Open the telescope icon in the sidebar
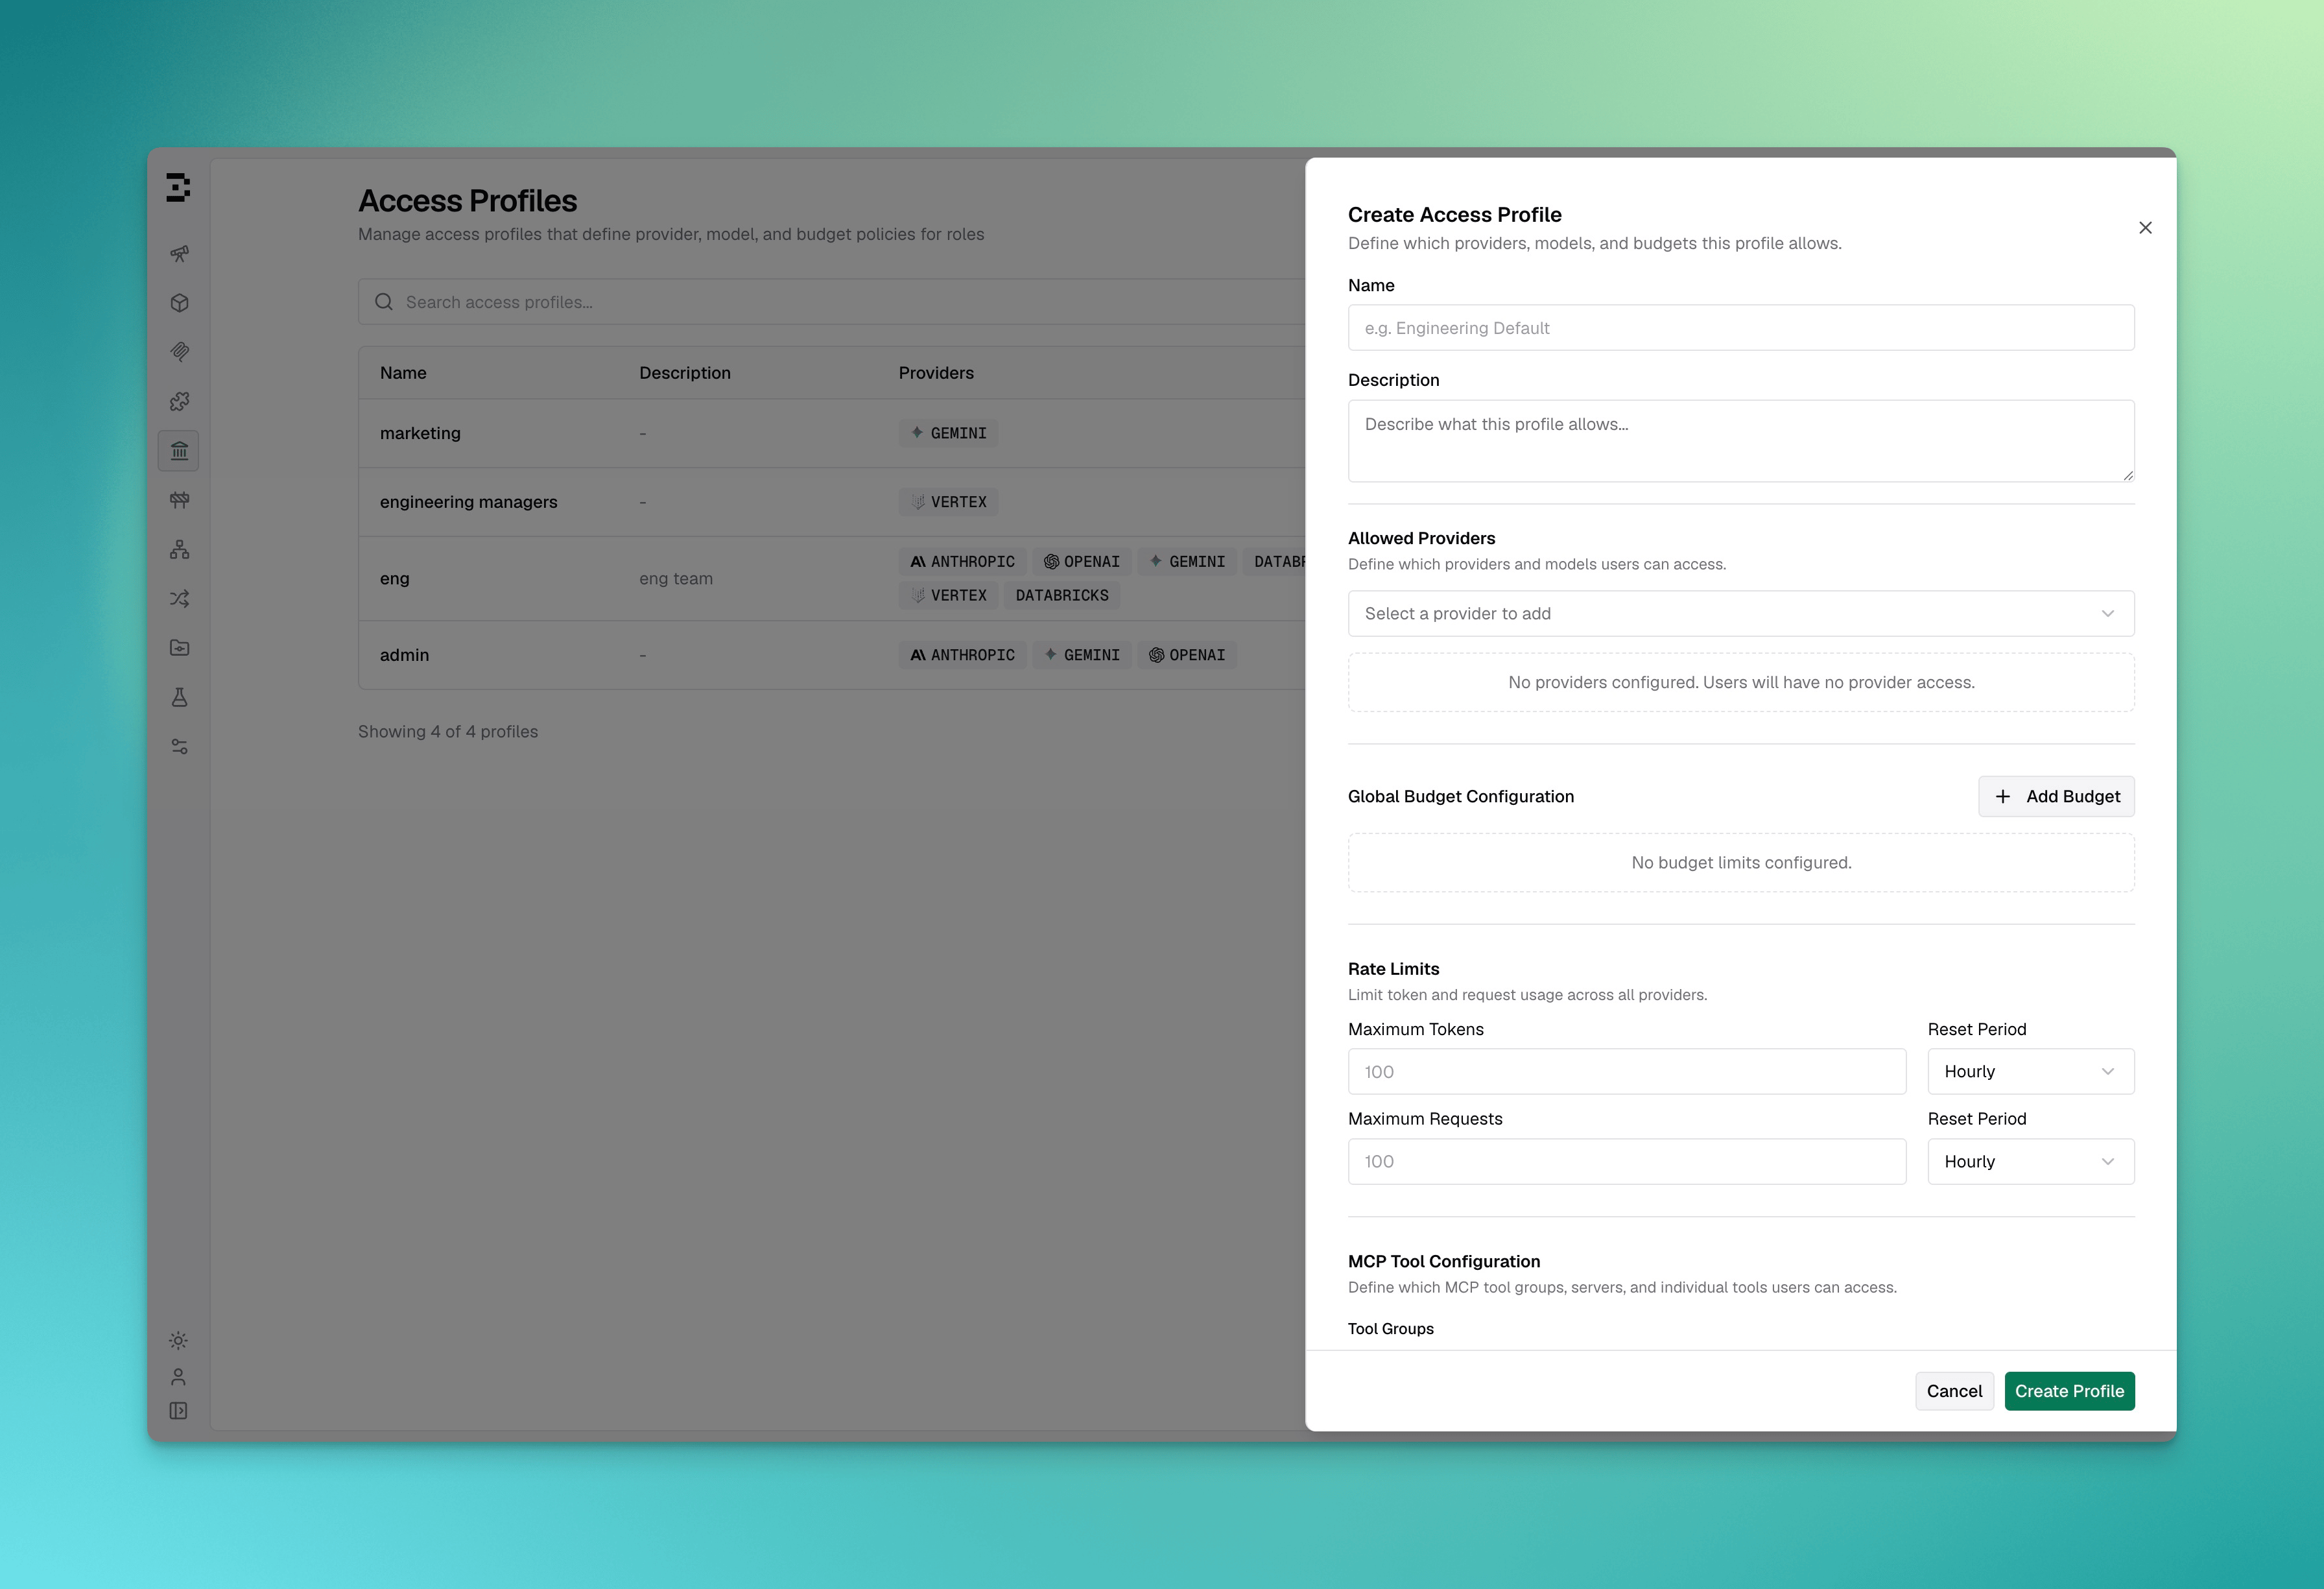Viewport: 2324px width, 1589px height. tap(180, 254)
